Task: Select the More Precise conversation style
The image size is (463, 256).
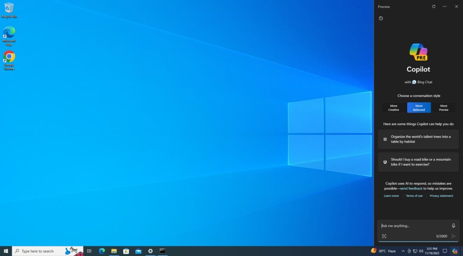Action: [443, 107]
